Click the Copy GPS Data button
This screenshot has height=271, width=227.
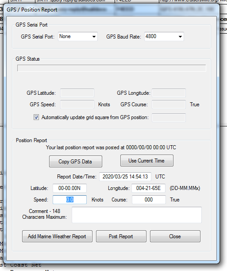[x=76, y=162]
